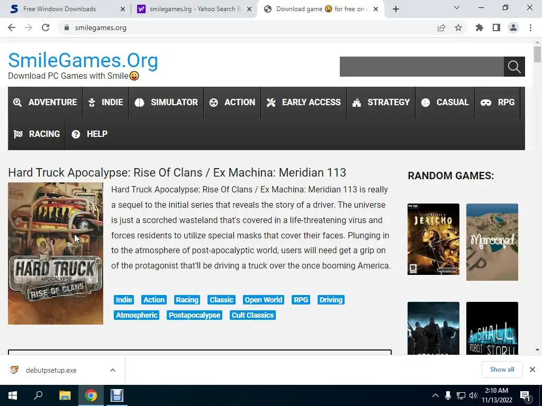Open the Windows Start menu

click(x=13, y=395)
